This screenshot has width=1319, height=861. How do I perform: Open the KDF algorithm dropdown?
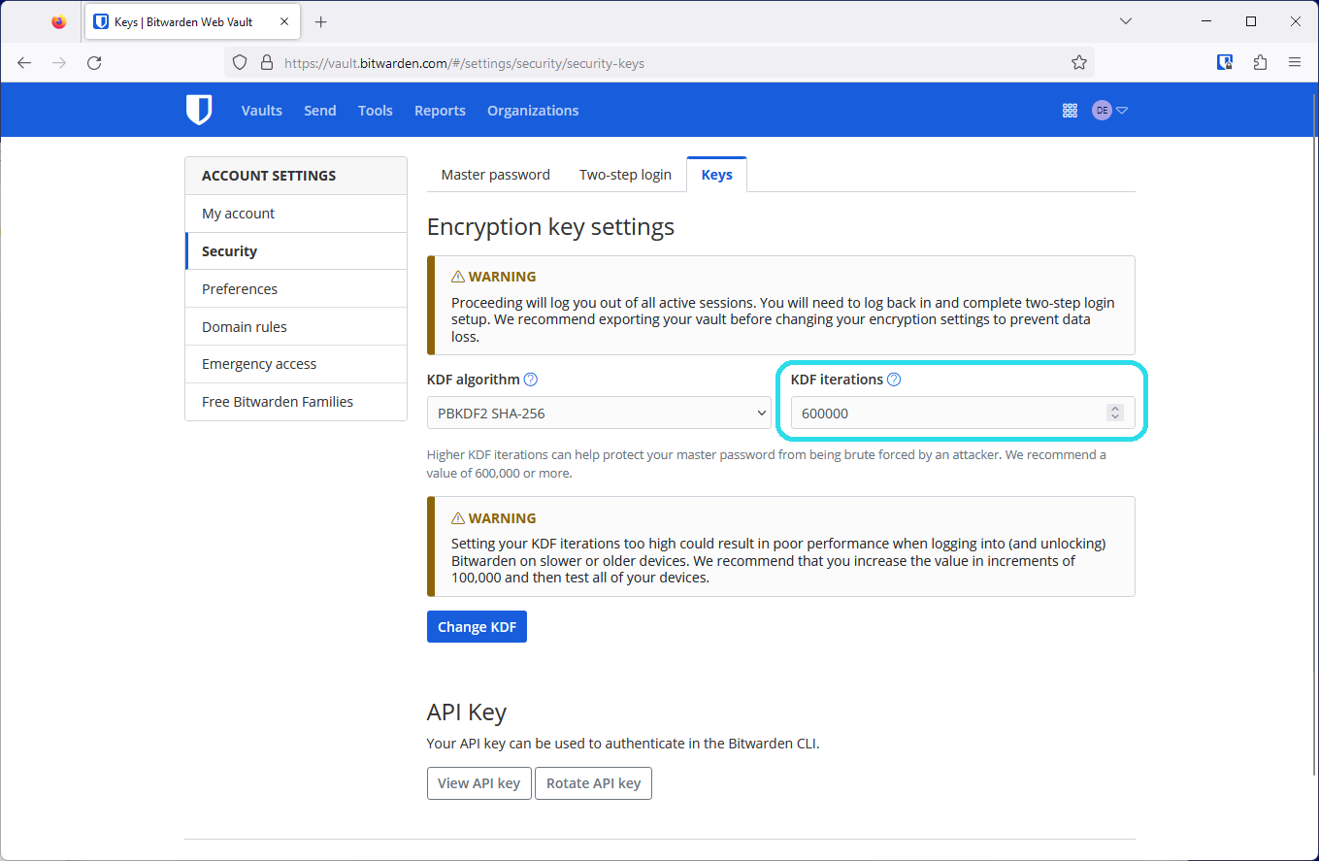click(599, 413)
